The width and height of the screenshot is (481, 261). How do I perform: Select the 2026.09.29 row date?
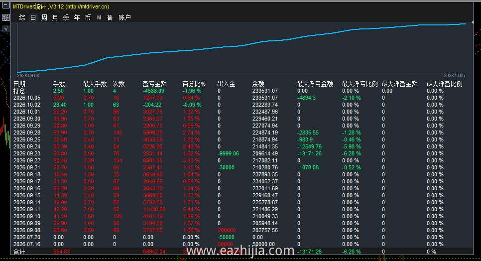pos(27,126)
